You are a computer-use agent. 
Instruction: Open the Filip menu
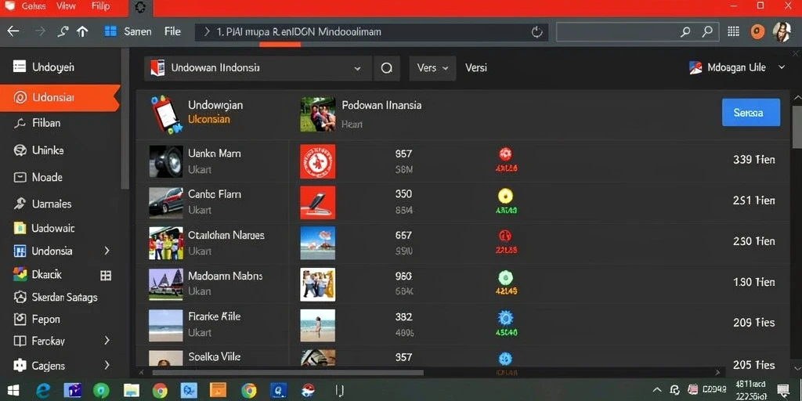[100, 6]
